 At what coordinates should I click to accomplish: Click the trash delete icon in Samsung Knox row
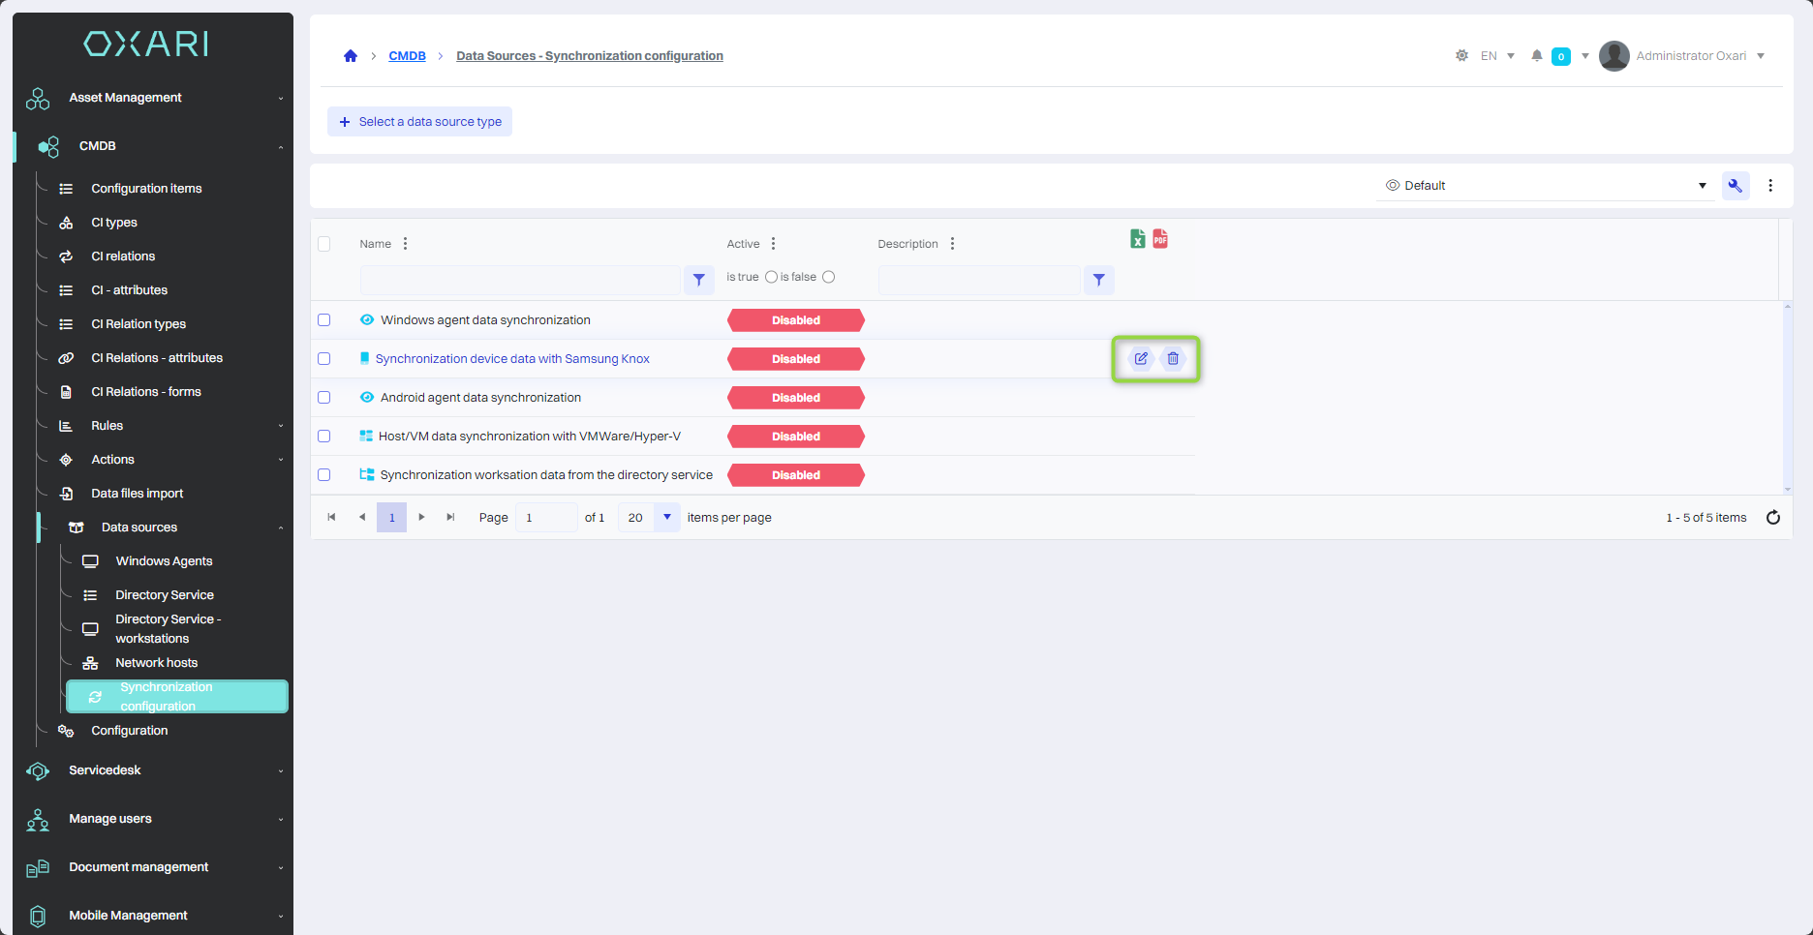[1173, 359]
